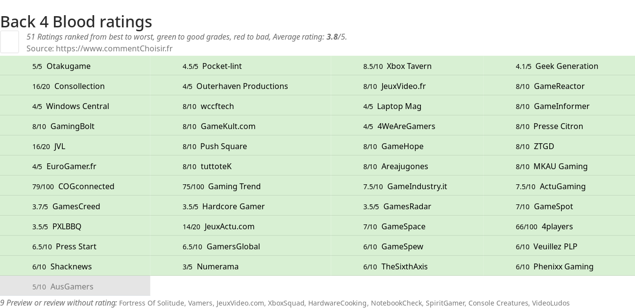
Task: Click the Back 4 Blood ratings title
Action: (x=76, y=22)
